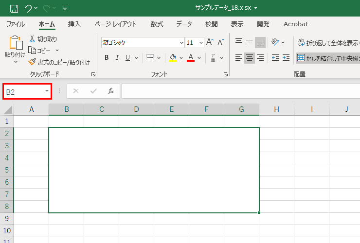
Task: Click 書式のコピー/貼り付け format painter
Action: 59,62
